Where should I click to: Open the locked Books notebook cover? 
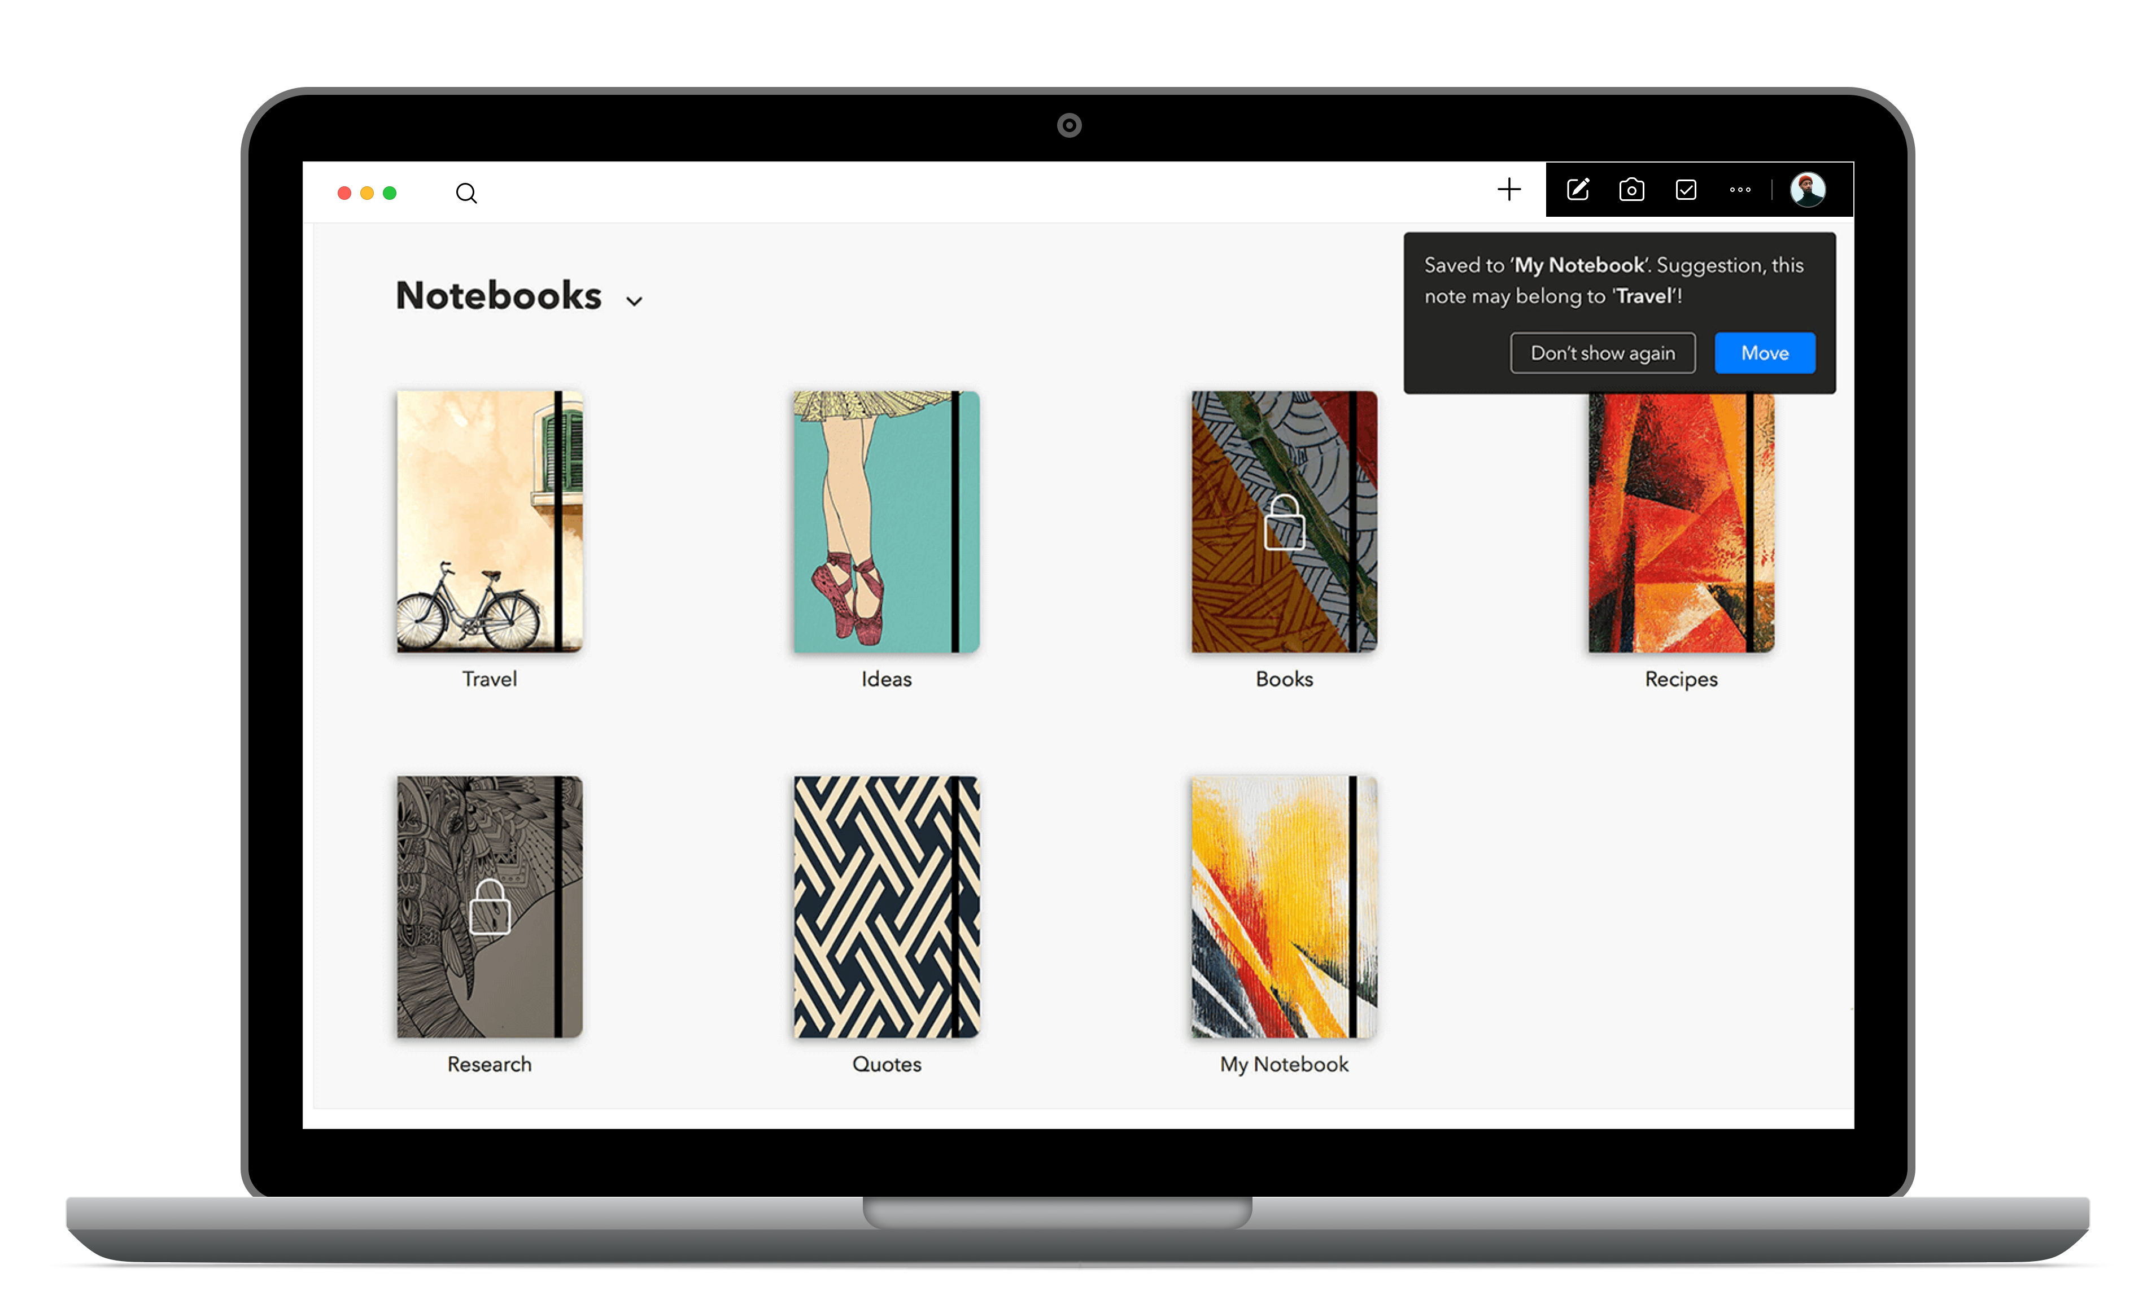1284,521
